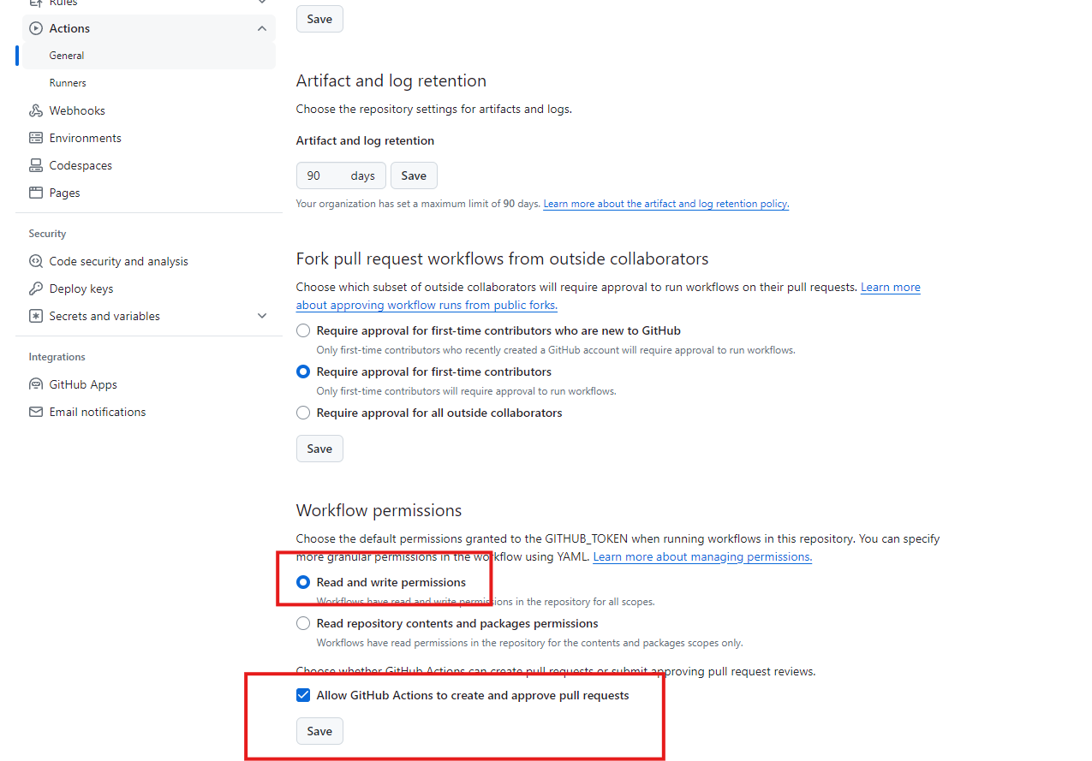Open Code security and analysis icon
Image resolution: width=1092 pixels, height=761 pixels.
point(35,260)
